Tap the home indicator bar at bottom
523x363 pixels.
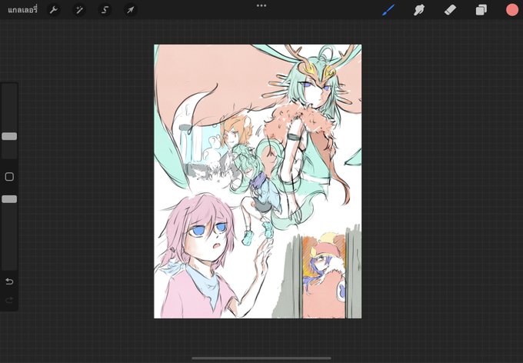pyautogui.click(x=261, y=358)
